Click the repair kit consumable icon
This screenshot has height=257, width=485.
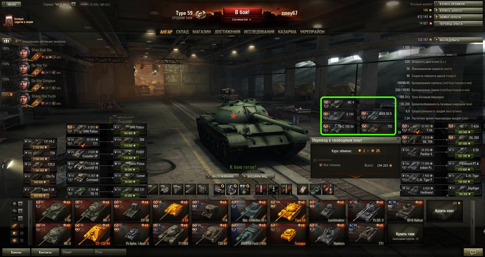[x=315, y=189]
